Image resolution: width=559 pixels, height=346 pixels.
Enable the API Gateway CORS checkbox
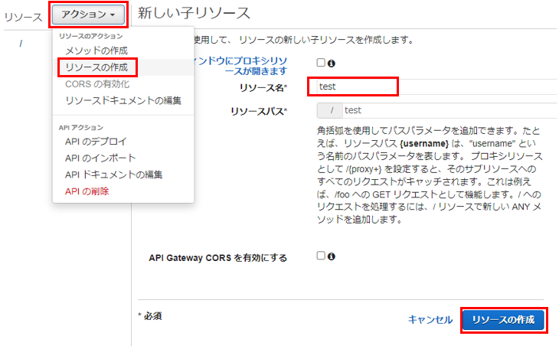pos(322,256)
